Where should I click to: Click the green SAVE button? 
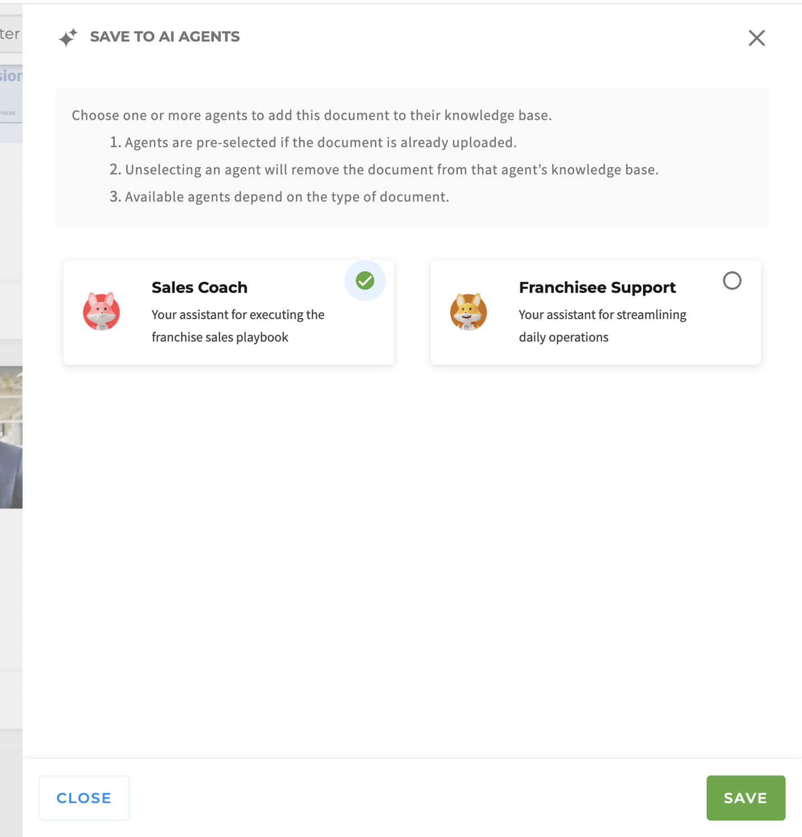(x=745, y=797)
